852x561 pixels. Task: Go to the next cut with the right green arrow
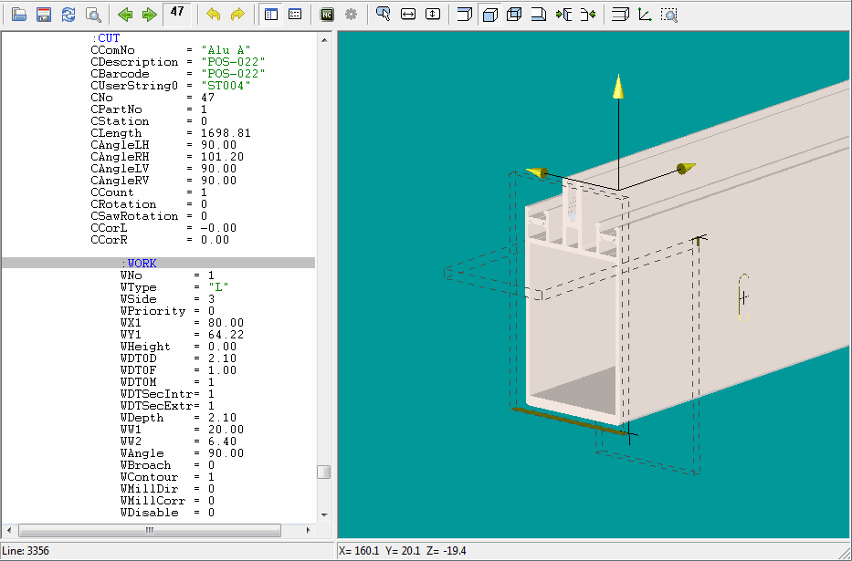pyautogui.click(x=149, y=15)
